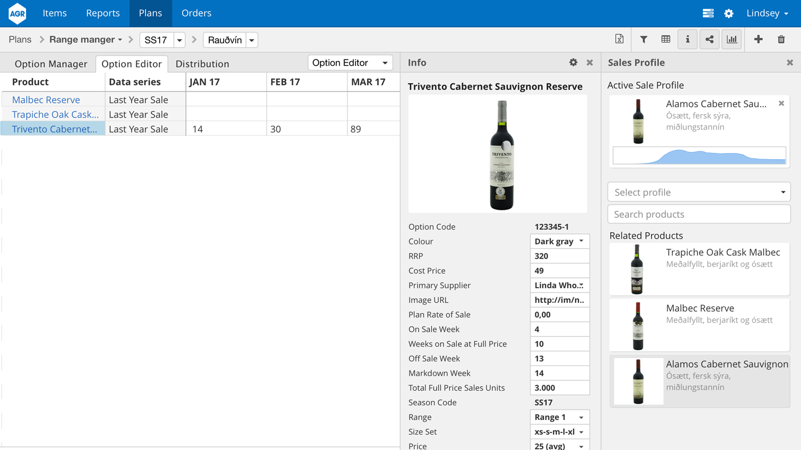Open the Lindsey user dropdown
This screenshot has height=450, width=801.
point(767,13)
